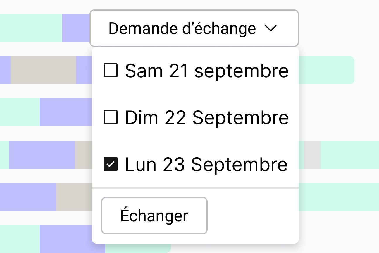Select the Sam 21 septembre option text

coord(206,71)
